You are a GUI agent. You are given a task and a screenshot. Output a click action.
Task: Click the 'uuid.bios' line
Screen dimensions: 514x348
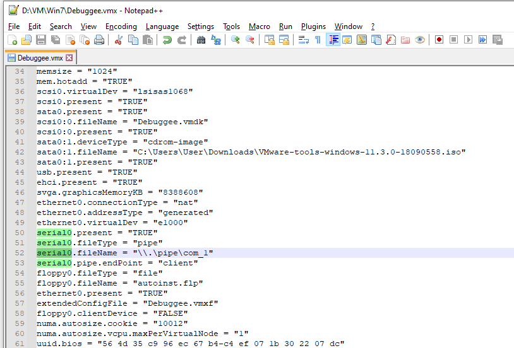click(x=190, y=344)
